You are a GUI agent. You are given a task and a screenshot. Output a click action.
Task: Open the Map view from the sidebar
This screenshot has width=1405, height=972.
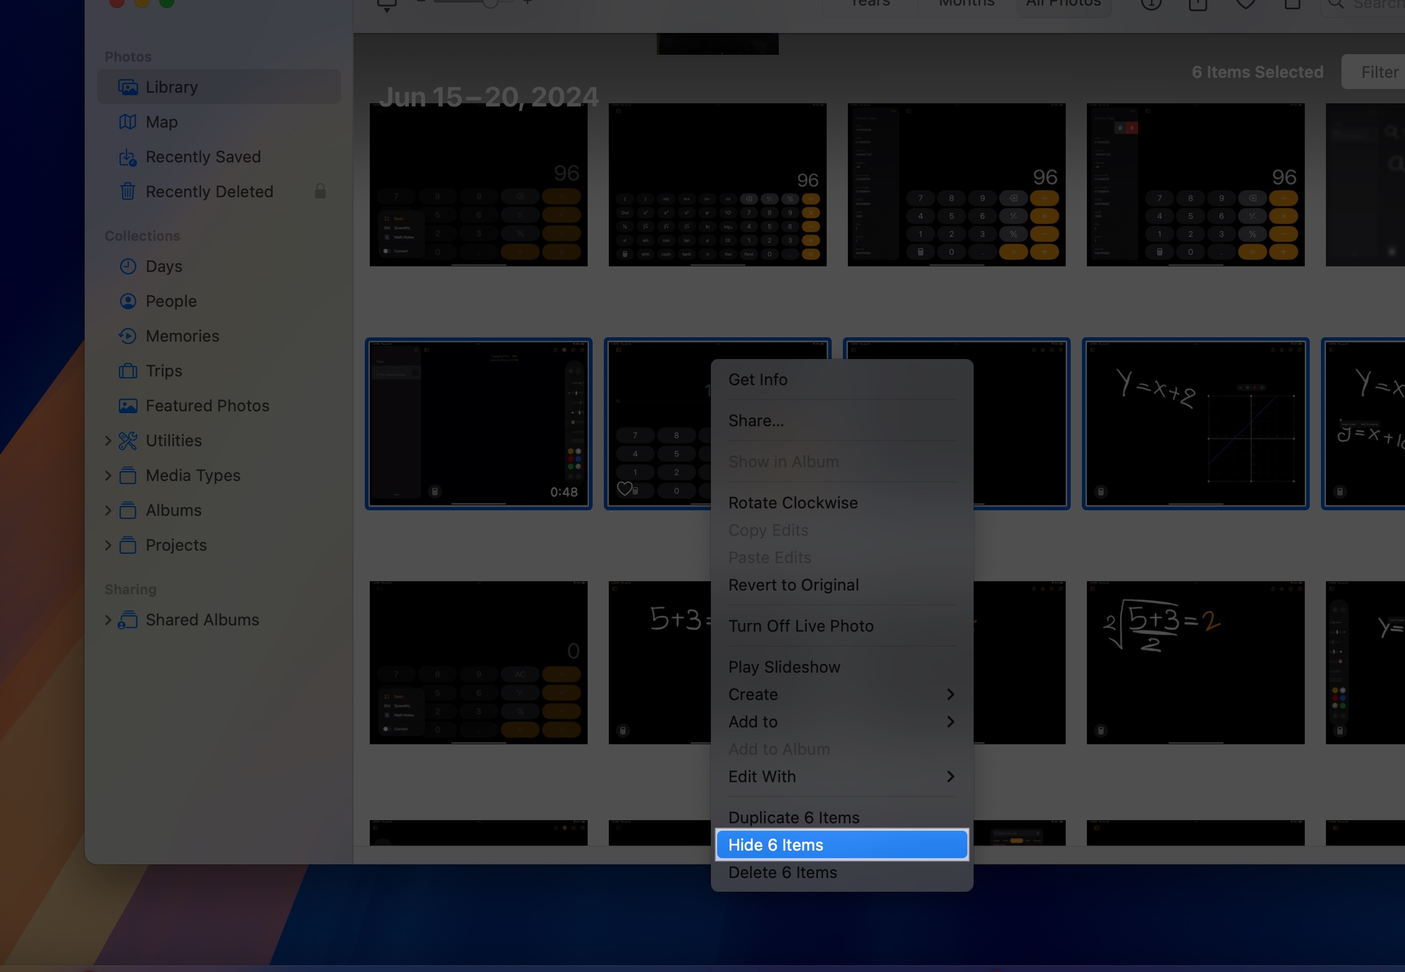(161, 121)
